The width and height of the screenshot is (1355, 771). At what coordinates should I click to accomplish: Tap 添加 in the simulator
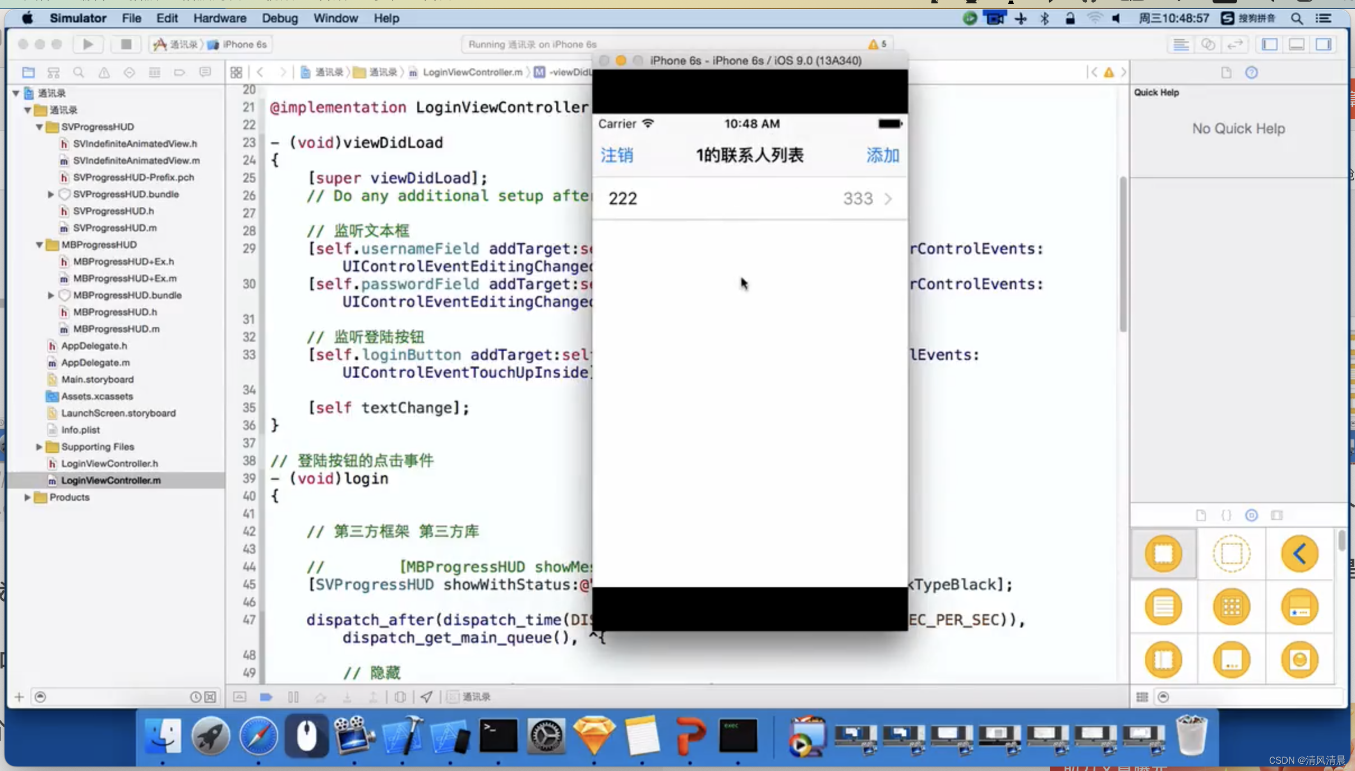(883, 155)
